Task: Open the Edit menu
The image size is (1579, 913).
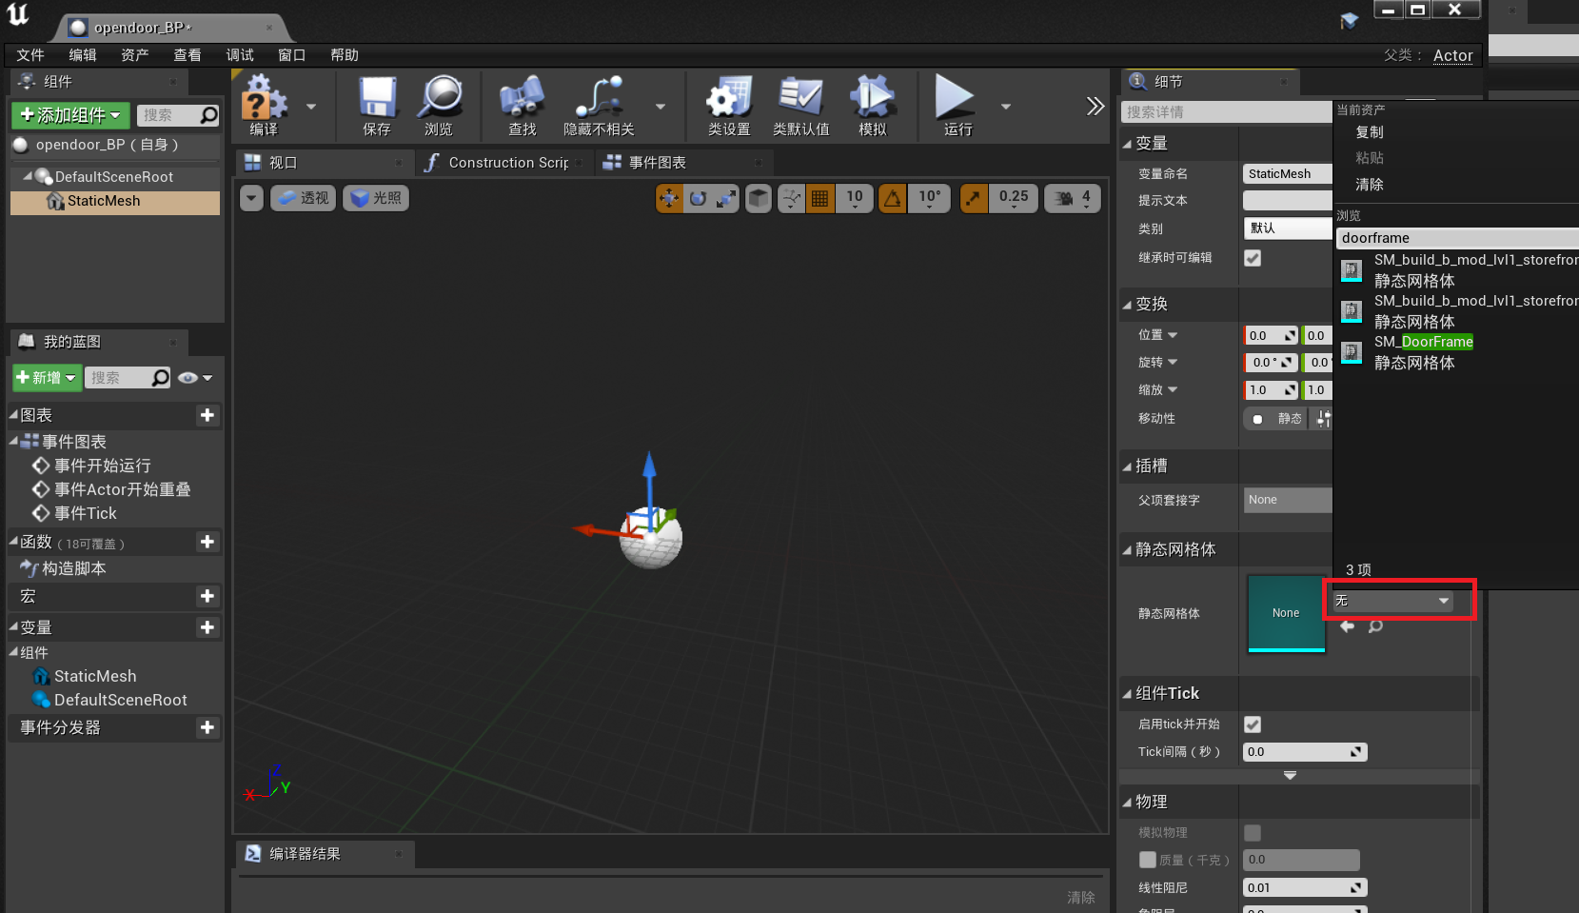Action: pos(83,55)
